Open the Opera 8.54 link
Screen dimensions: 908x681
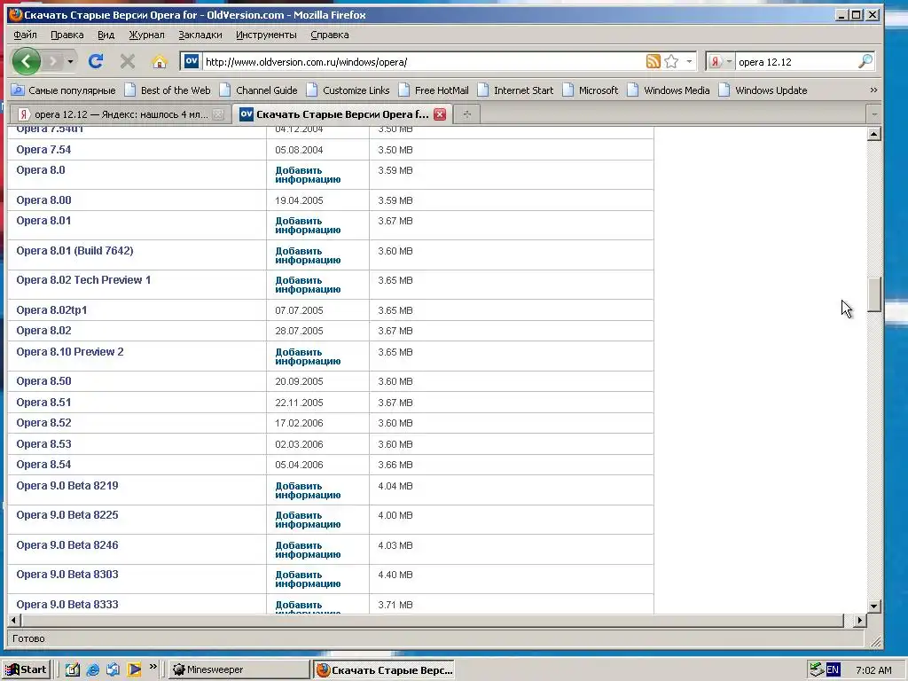44,465
